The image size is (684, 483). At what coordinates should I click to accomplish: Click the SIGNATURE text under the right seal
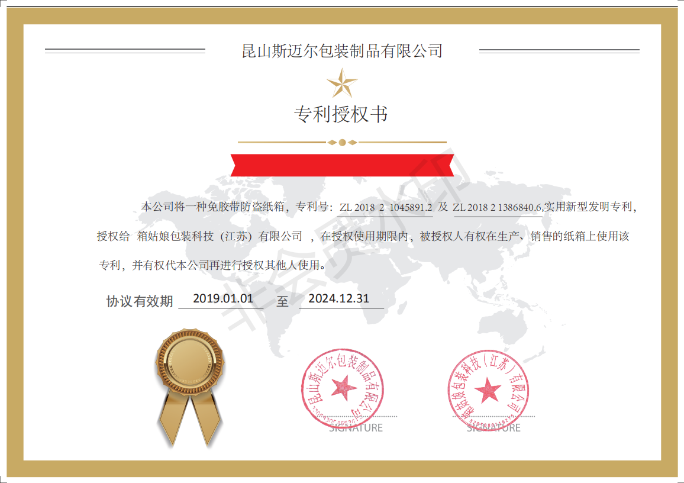point(493,427)
